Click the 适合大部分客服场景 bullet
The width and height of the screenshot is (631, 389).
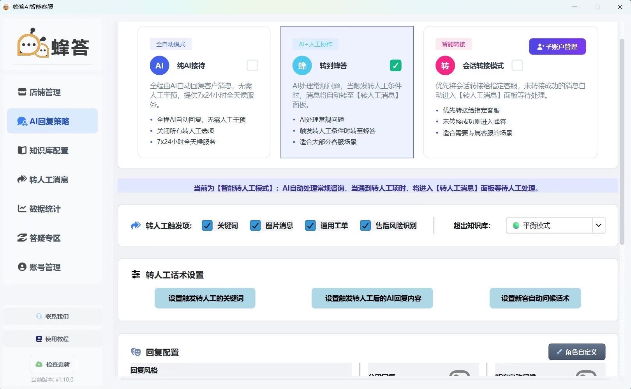(x=328, y=142)
